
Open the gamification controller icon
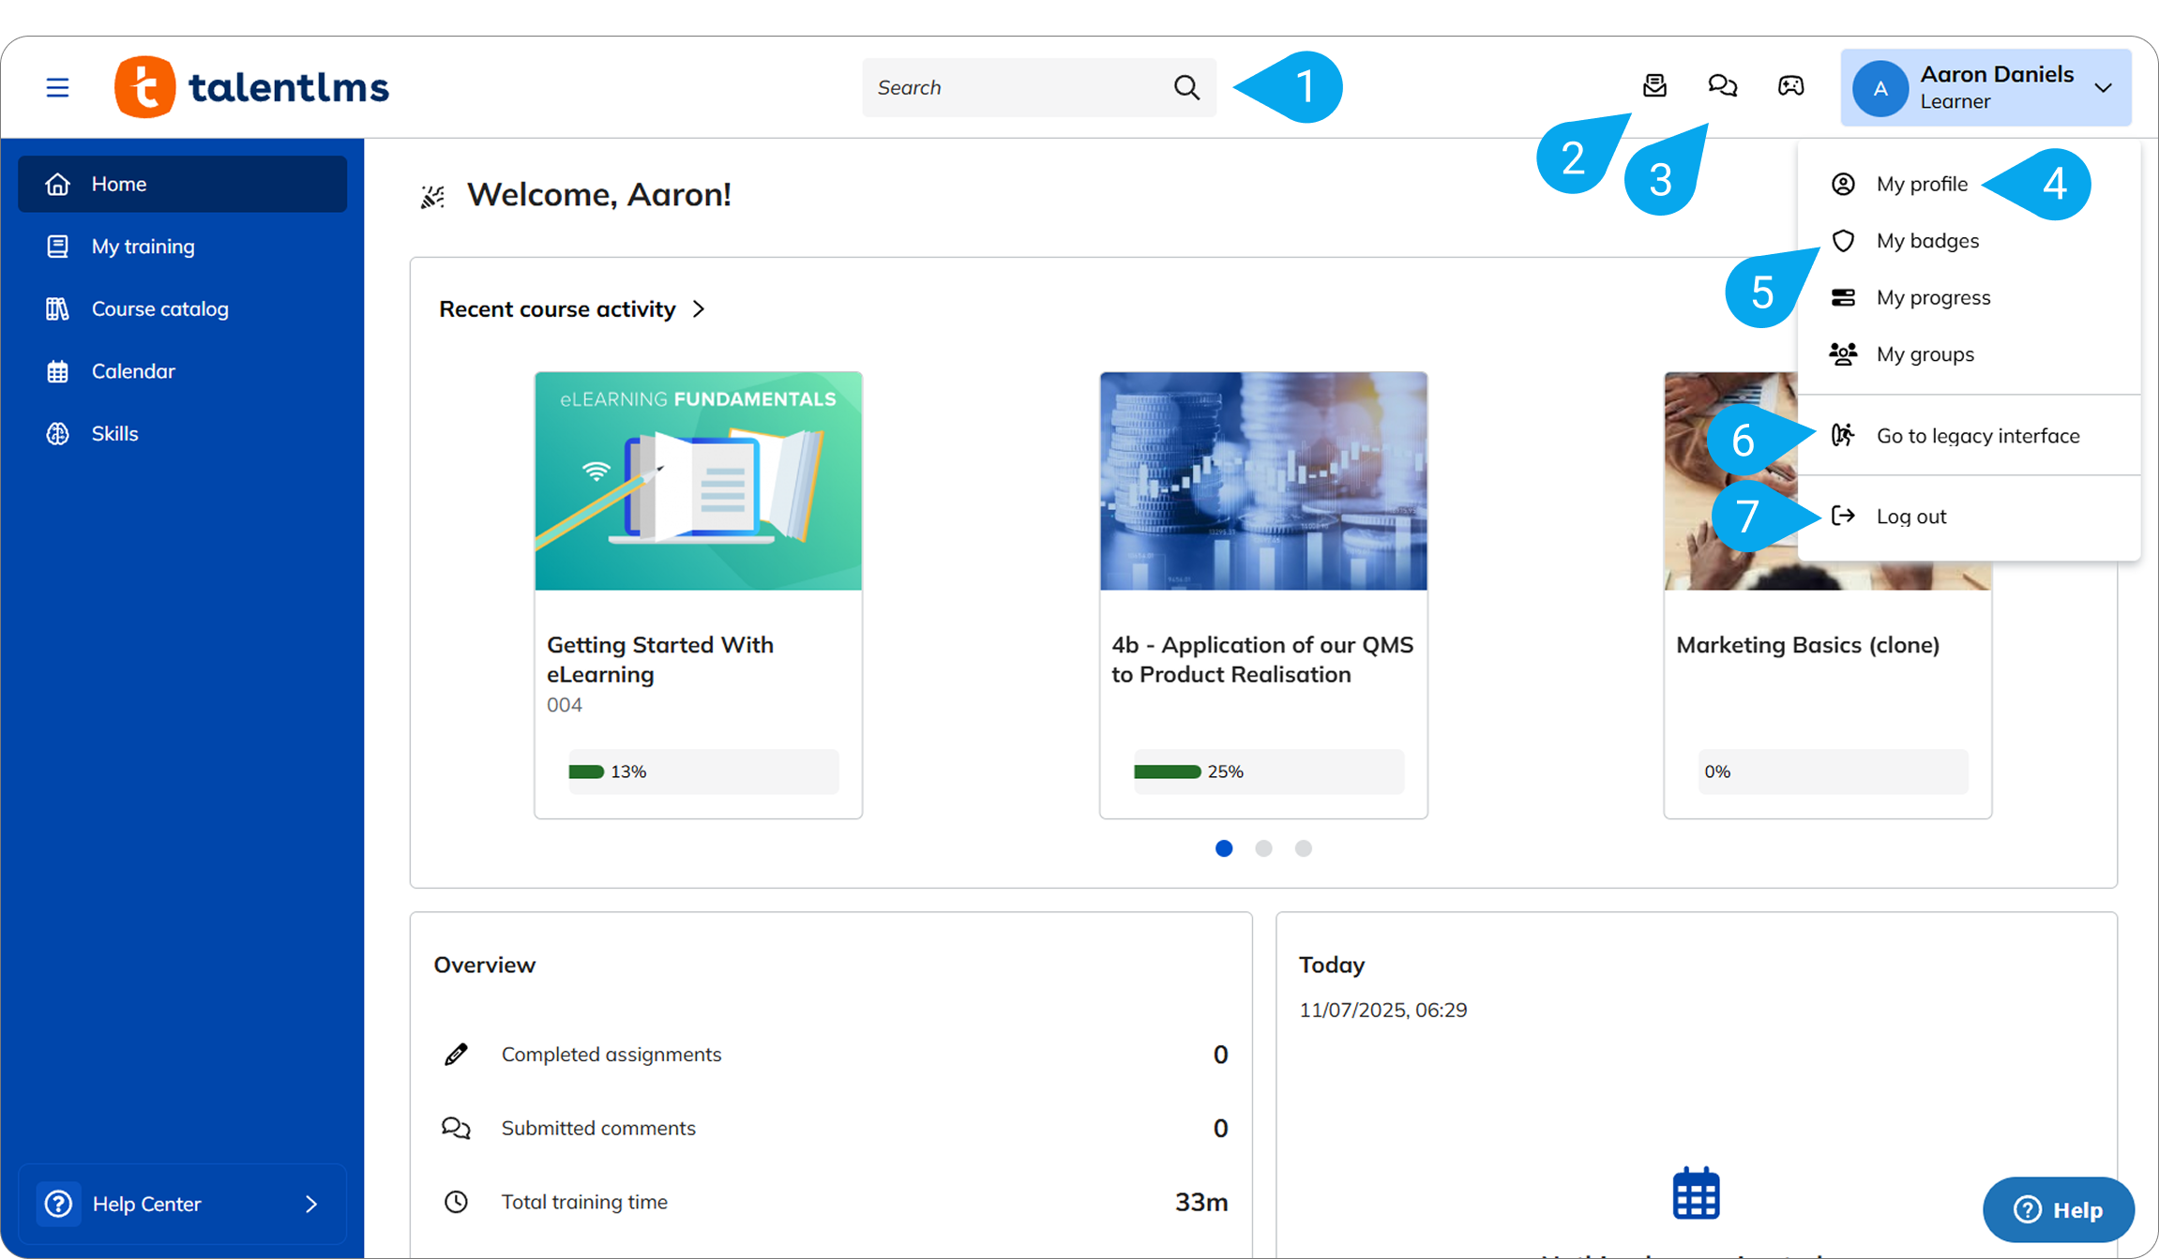point(1790,86)
